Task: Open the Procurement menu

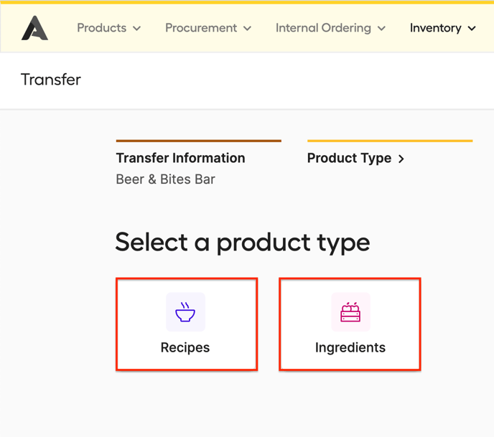Action: (x=208, y=28)
